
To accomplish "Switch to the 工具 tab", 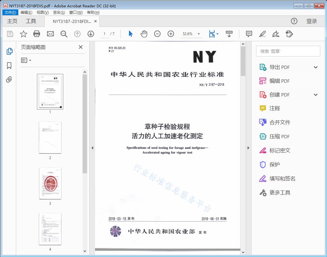I will (31, 21).
